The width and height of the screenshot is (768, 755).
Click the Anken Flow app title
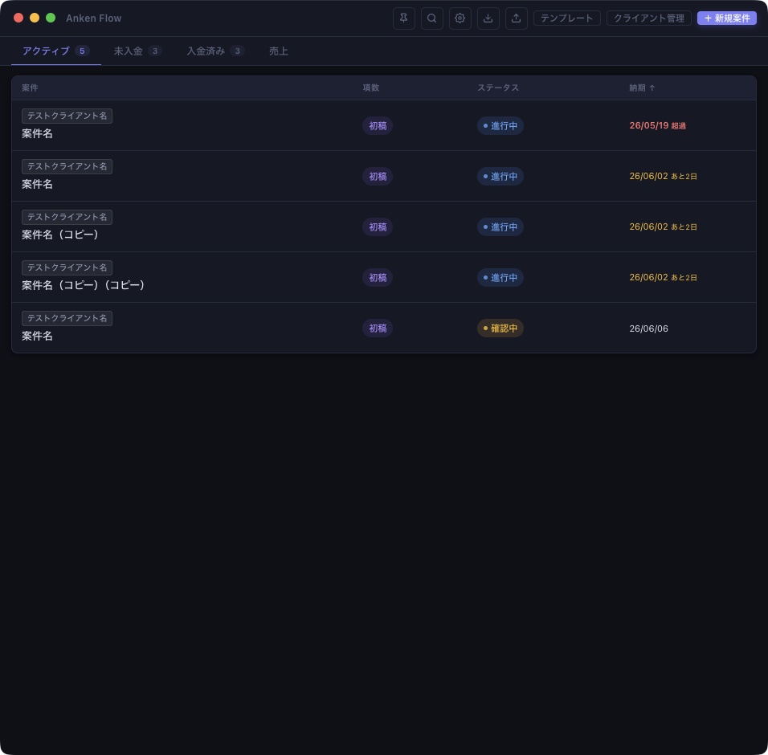pyautogui.click(x=93, y=18)
